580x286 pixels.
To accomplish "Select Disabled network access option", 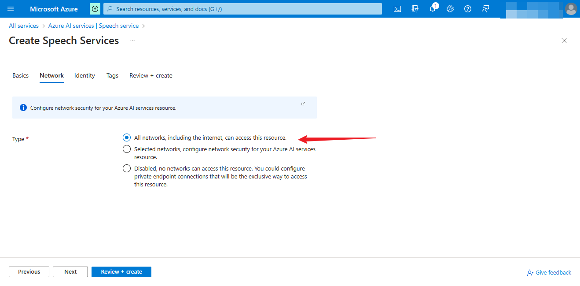I will pos(127,168).
